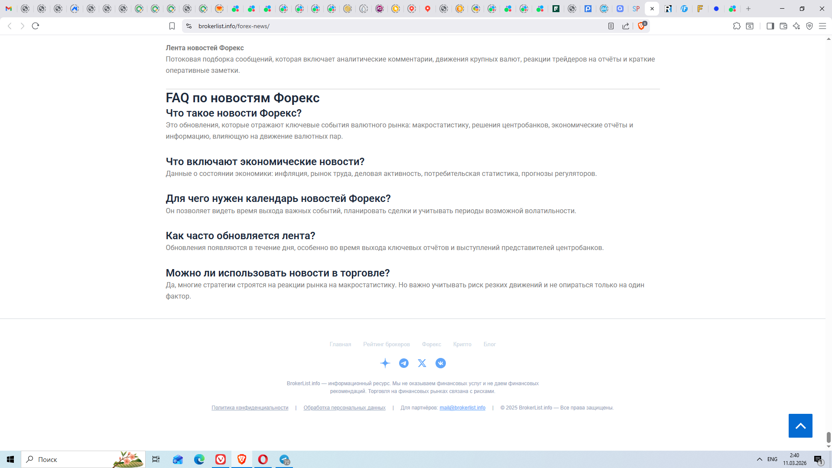Click the share page icon
The height and width of the screenshot is (468, 832).
626,26
